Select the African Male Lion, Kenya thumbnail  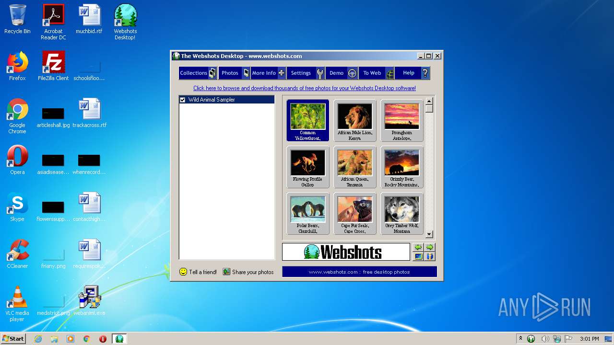point(355,120)
